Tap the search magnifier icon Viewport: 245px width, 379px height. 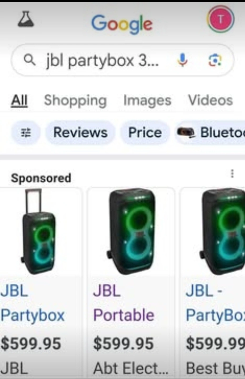pyautogui.click(x=29, y=60)
